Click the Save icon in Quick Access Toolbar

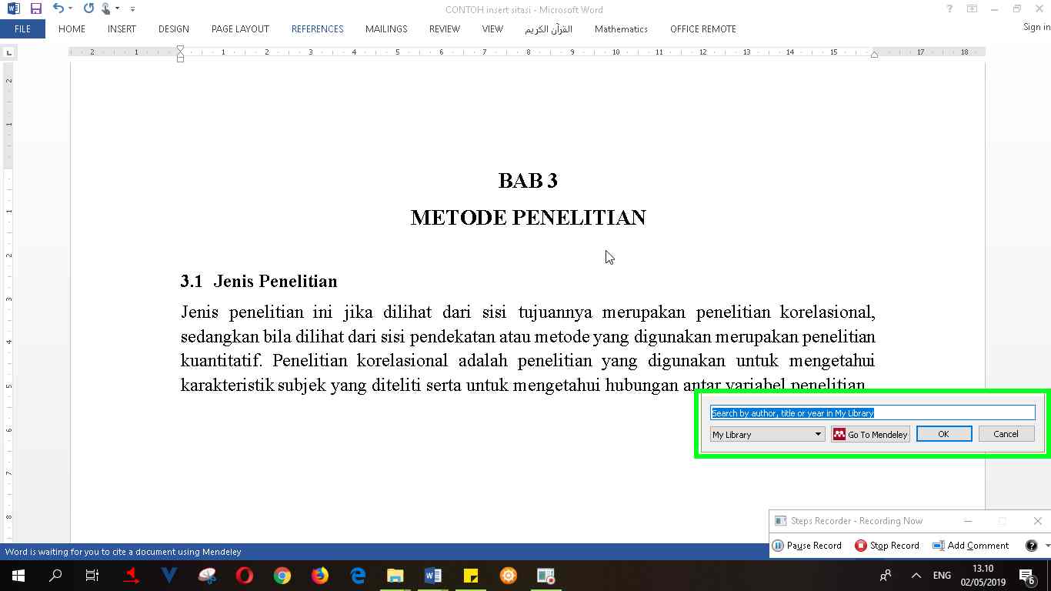click(x=35, y=9)
